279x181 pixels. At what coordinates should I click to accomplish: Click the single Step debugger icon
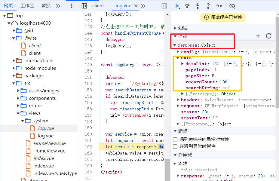[219, 6]
